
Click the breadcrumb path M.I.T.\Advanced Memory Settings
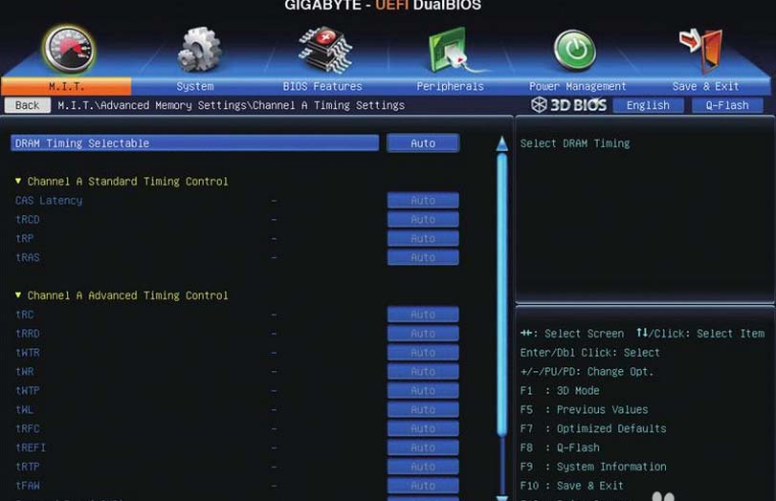(151, 105)
